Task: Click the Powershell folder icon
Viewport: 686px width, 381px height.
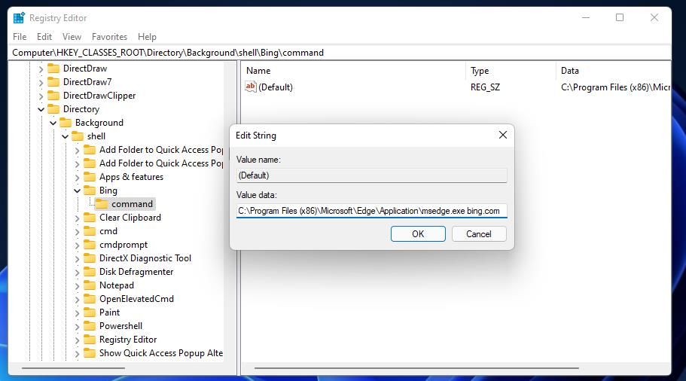Action: pos(90,326)
